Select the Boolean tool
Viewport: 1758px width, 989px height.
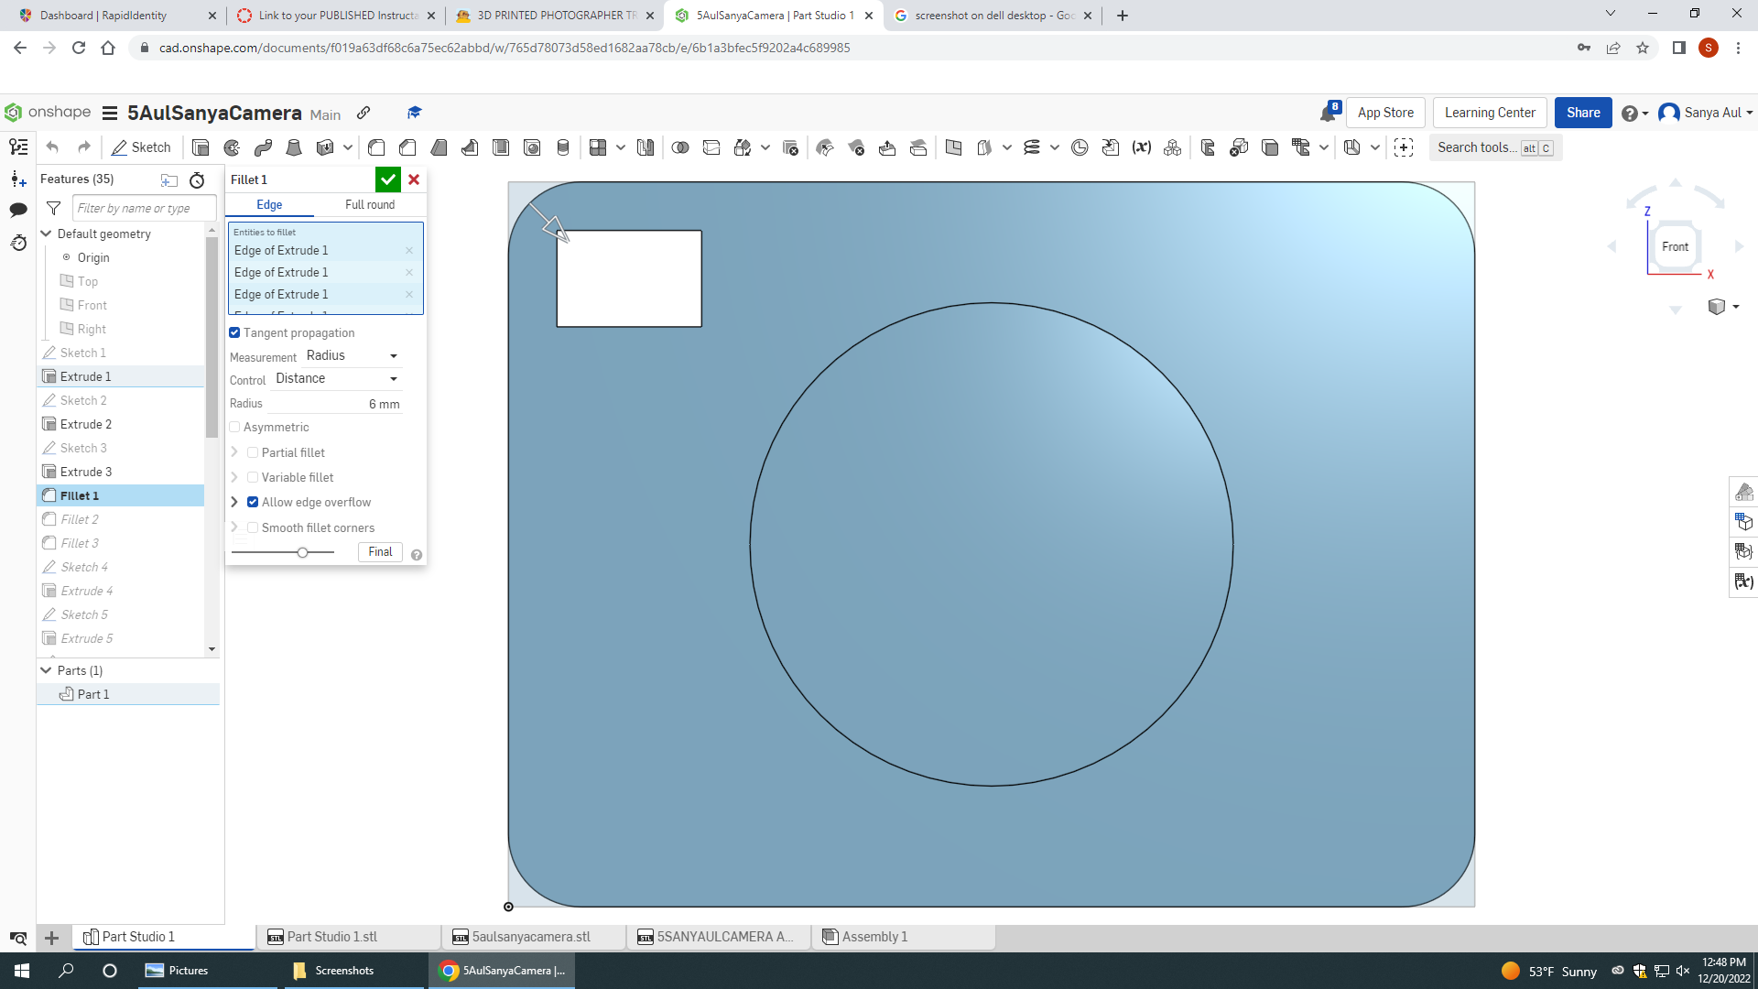click(x=680, y=147)
